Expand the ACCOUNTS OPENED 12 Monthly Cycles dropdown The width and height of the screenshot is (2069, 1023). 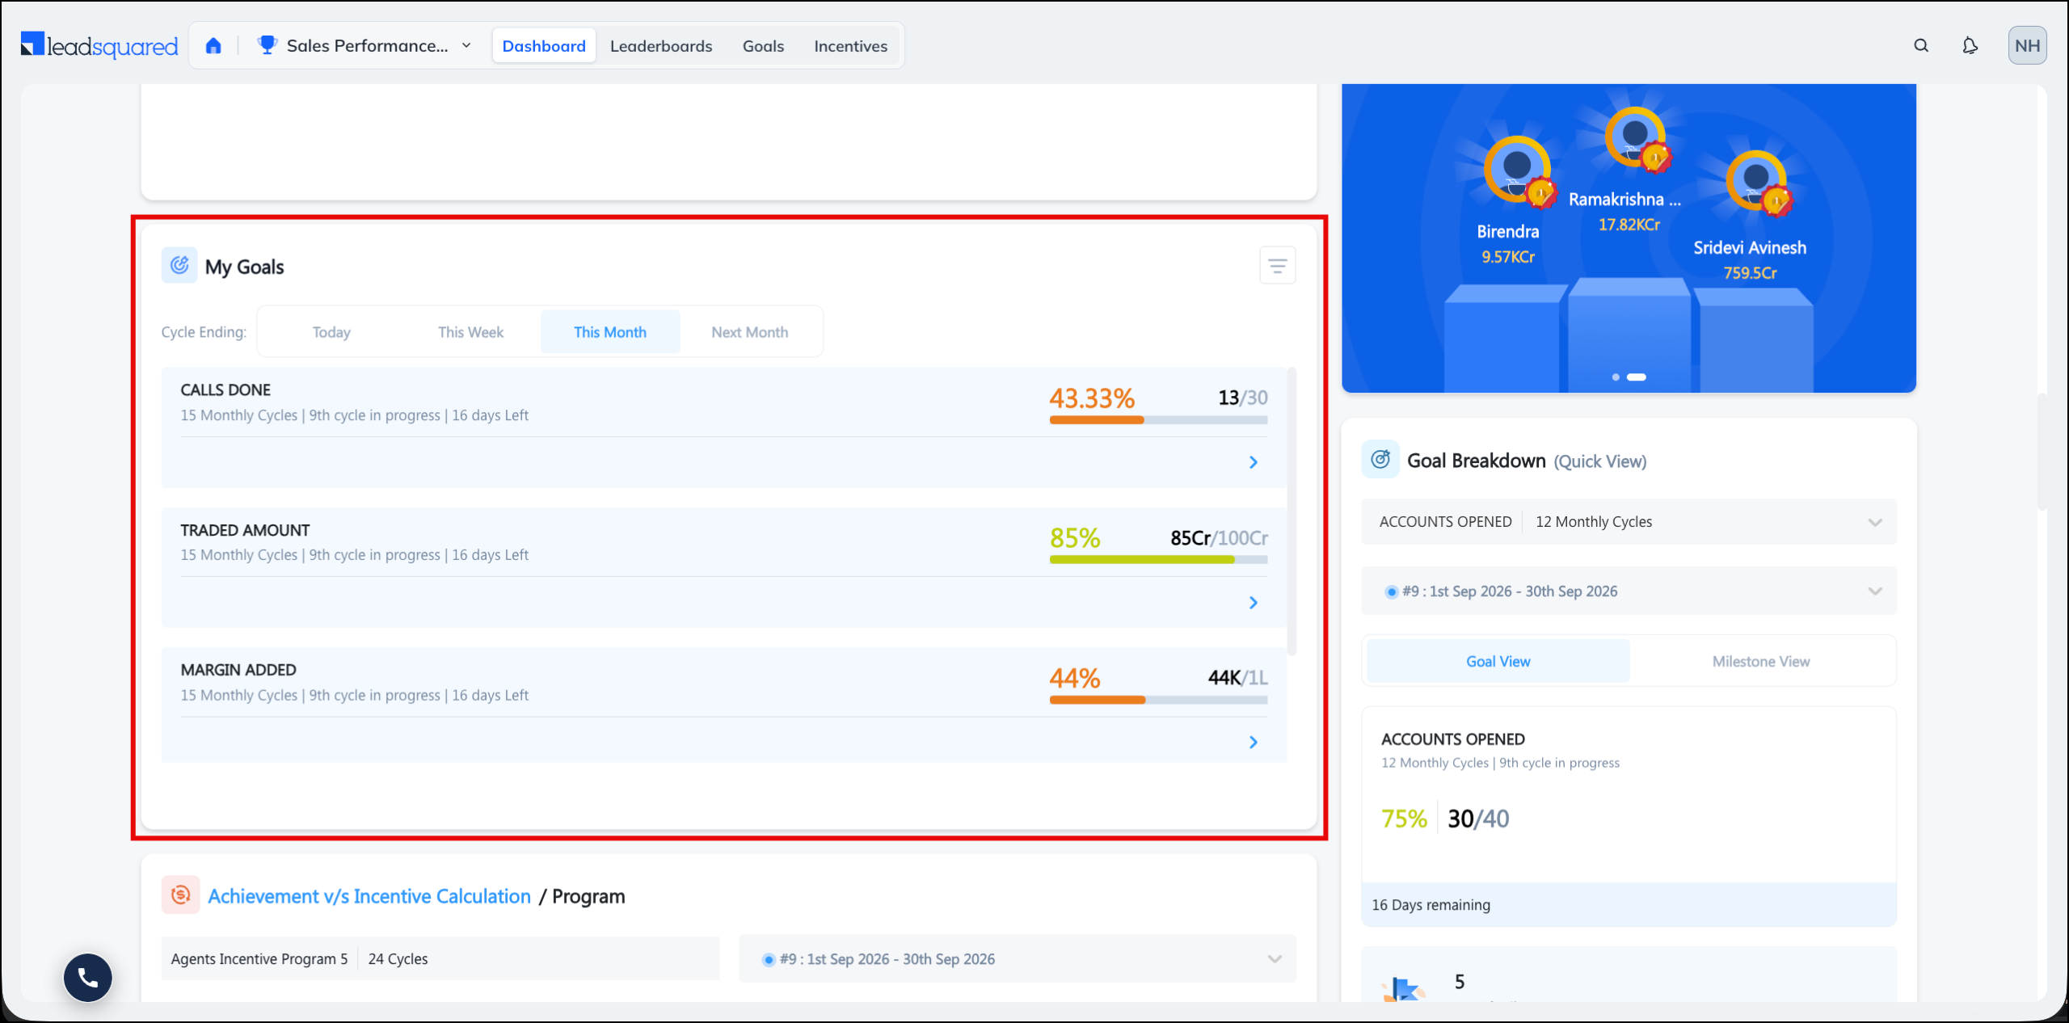[1629, 522]
